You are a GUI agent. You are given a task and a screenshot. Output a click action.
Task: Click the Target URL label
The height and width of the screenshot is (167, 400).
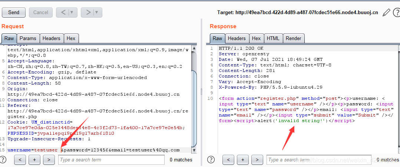click(x=298, y=12)
